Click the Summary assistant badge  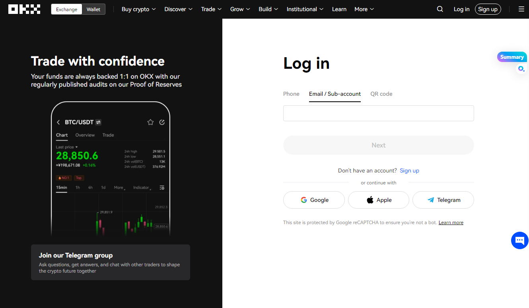[512, 57]
